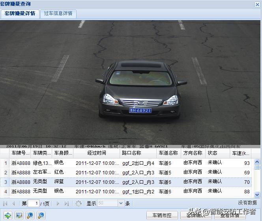
Task: Select the 套牌嫌疑详情 tab
Action: click(x=20, y=13)
